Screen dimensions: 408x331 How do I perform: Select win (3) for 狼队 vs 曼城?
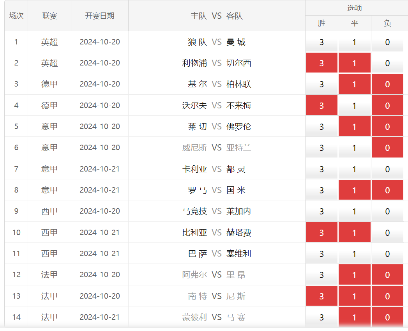pos(321,42)
